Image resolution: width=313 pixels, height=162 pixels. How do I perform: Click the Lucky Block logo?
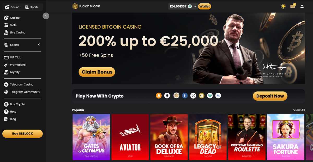[86, 6]
